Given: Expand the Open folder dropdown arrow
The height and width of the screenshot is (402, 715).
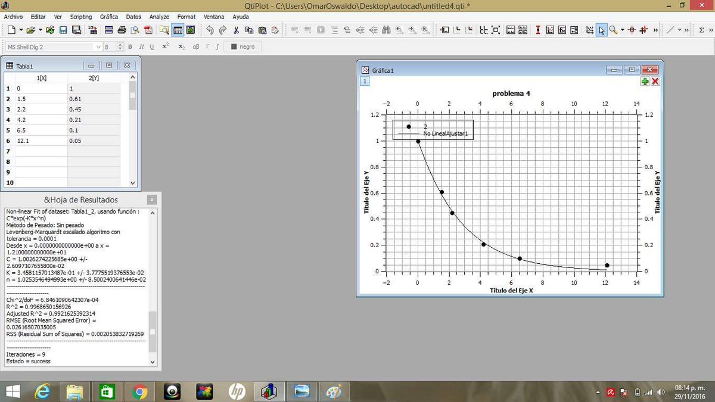Looking at the screenshot, I should click(40, 30).
